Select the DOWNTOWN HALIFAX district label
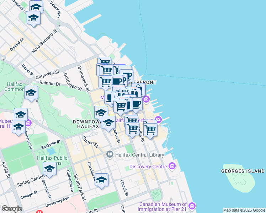This screenshot has width=266, height=213. (x=88, y=124)
